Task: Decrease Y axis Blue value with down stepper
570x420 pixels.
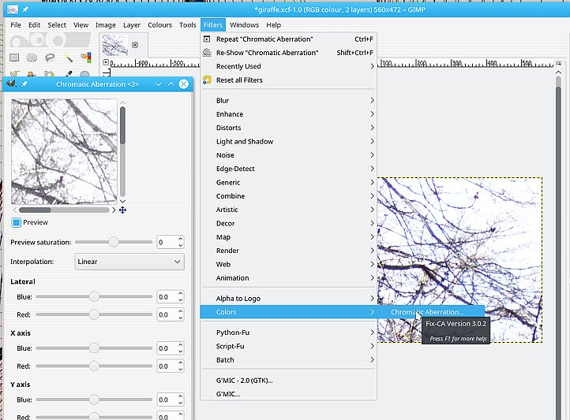Action: point(181,403)
